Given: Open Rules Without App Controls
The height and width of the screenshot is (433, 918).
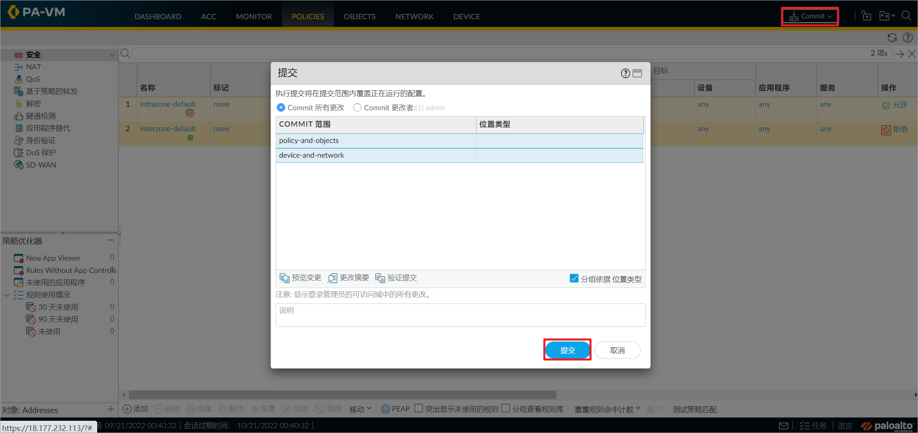Looking at the screenshot, I should (71, 270).
